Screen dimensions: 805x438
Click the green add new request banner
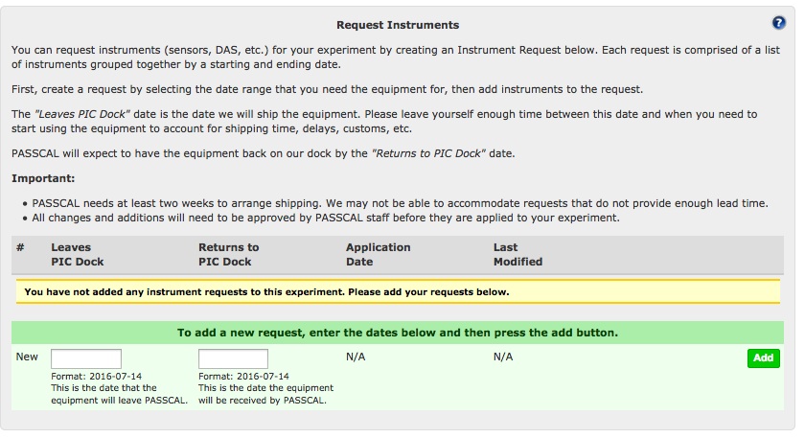coord(398,333)
